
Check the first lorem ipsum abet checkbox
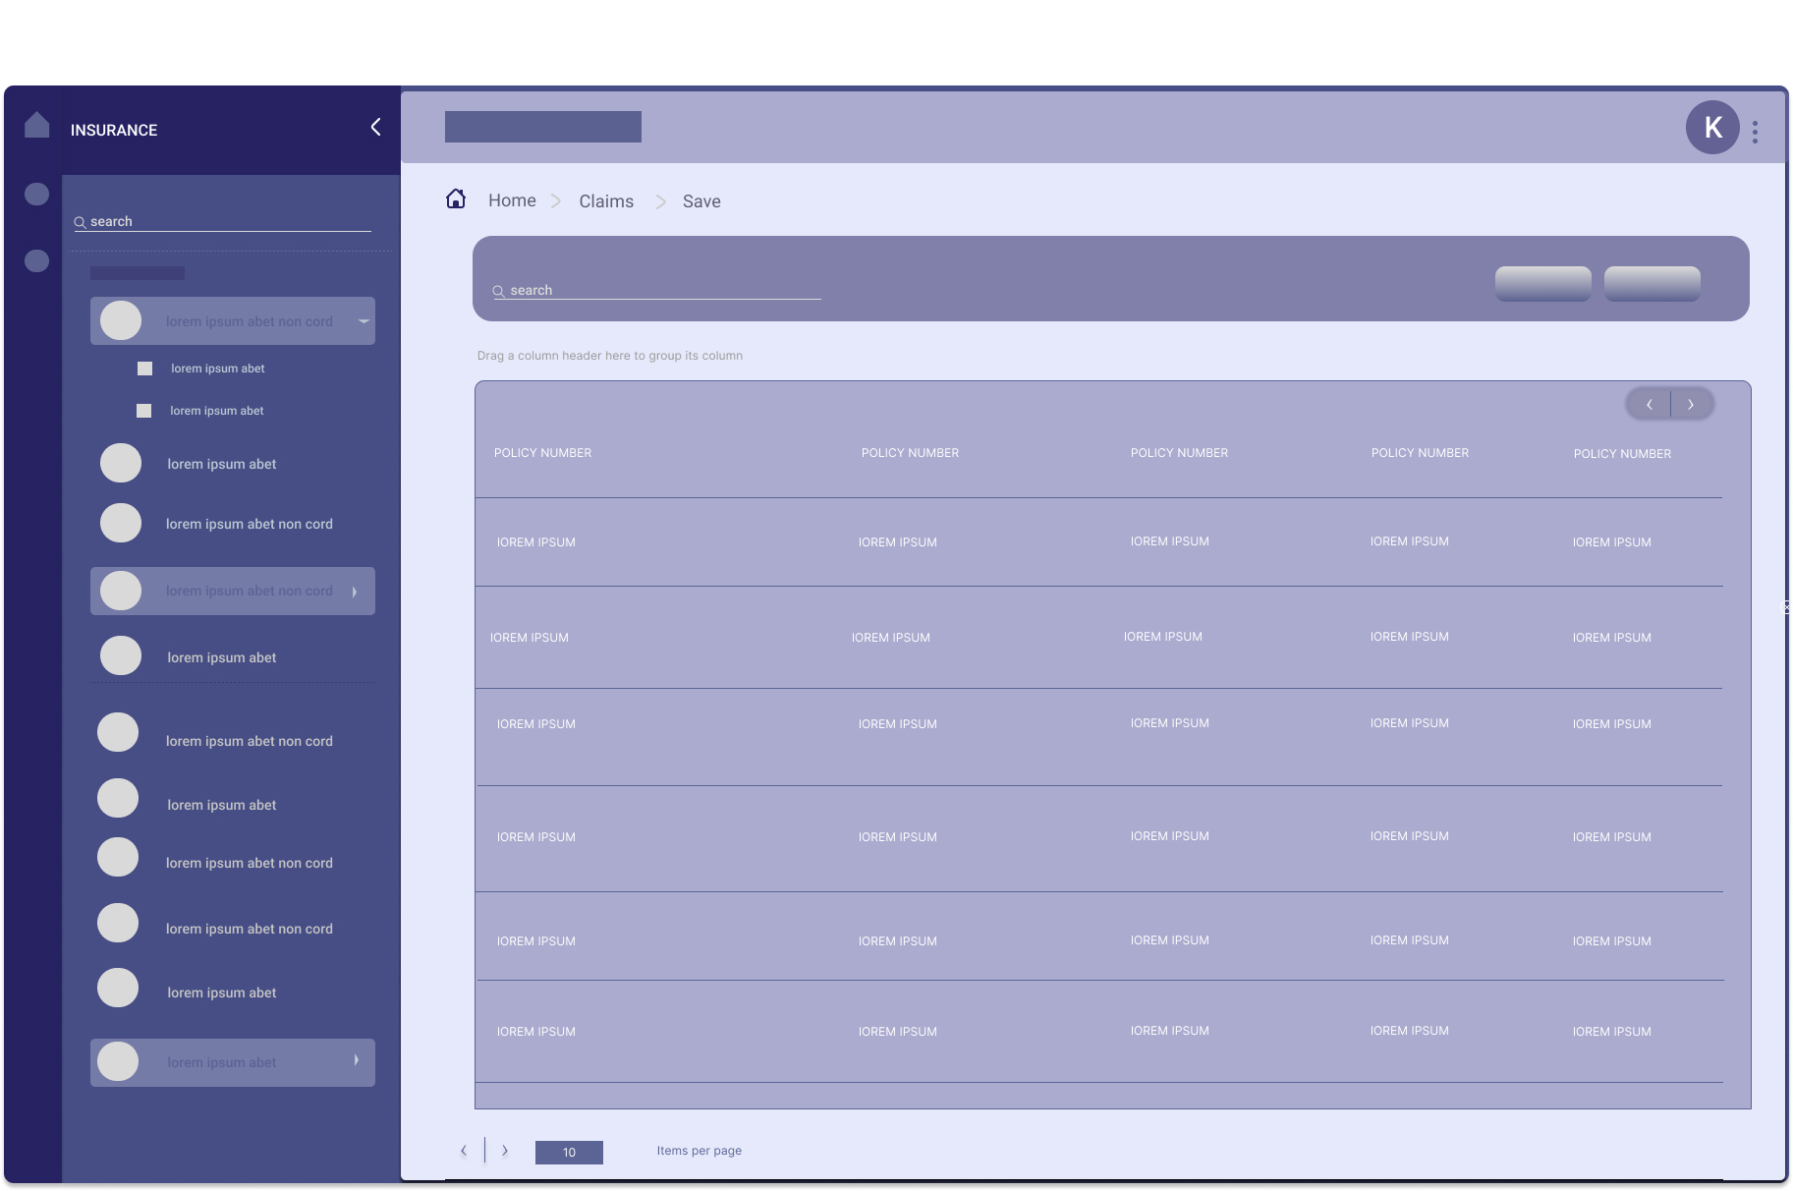coord(145,369)
